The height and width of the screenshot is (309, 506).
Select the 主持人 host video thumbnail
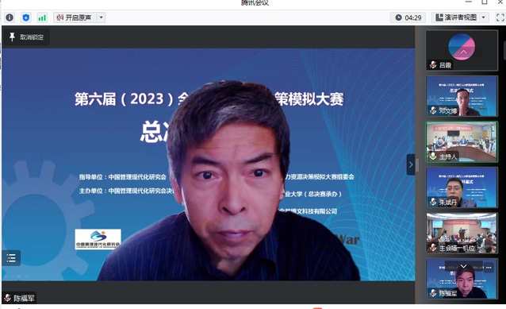(462, 142)
